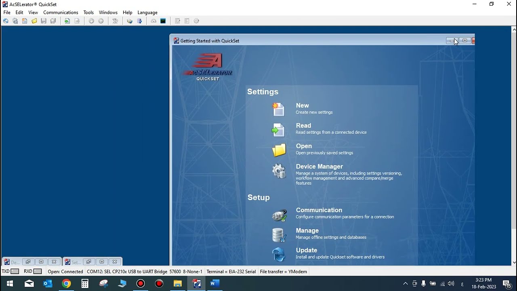Open Microsoft Word from the taskbar

(x=215, y=283)
